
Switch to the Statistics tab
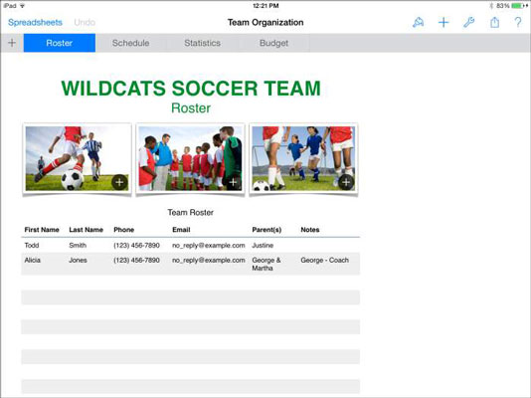[203, 43]
